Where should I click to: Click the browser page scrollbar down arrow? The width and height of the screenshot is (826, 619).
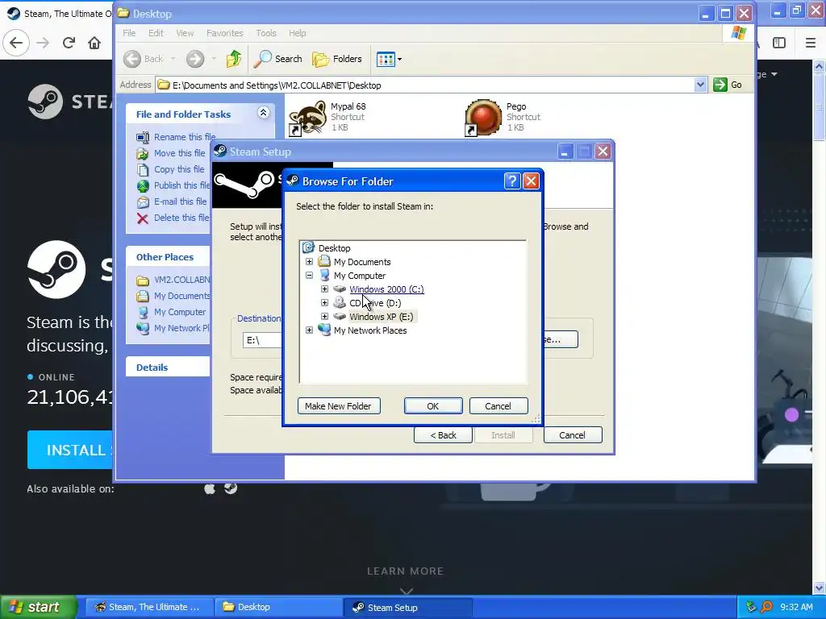(x=820, y=588)
